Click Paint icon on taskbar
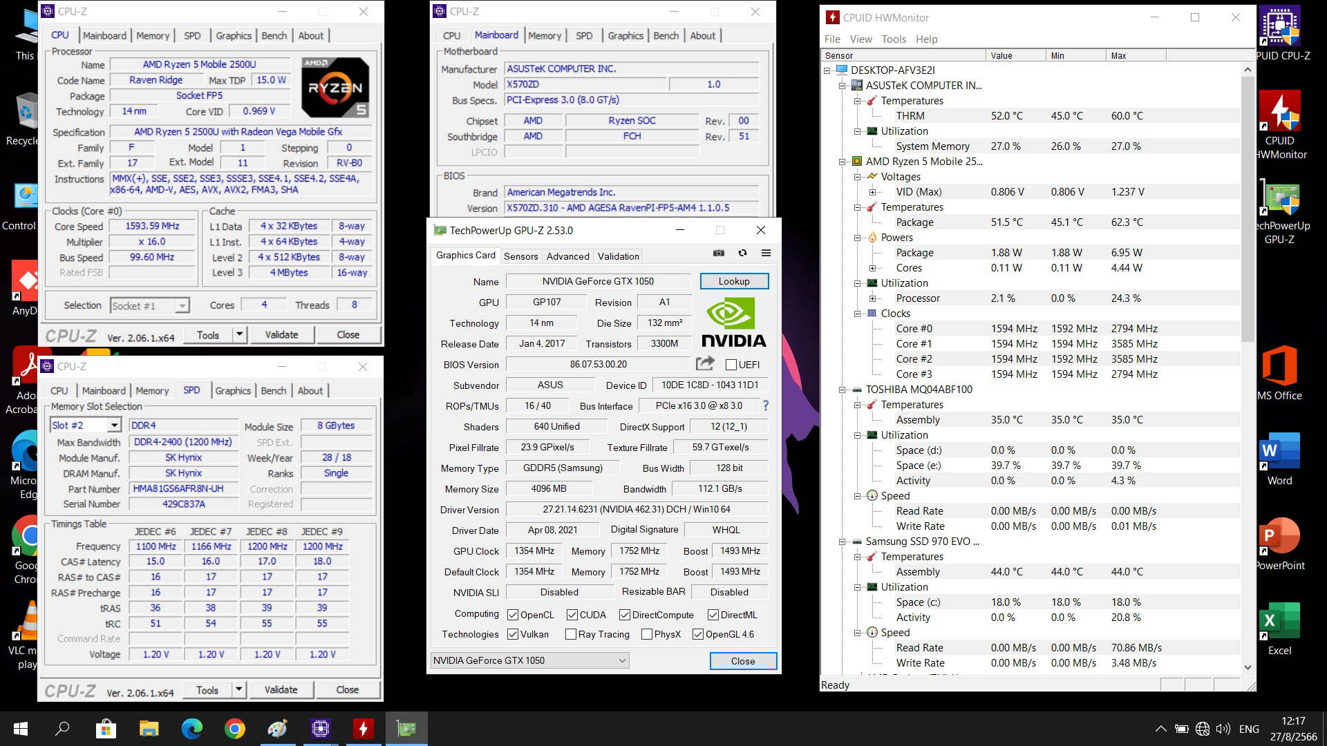The height and width of the screenshot is (746, 1327). pos(277,729)
